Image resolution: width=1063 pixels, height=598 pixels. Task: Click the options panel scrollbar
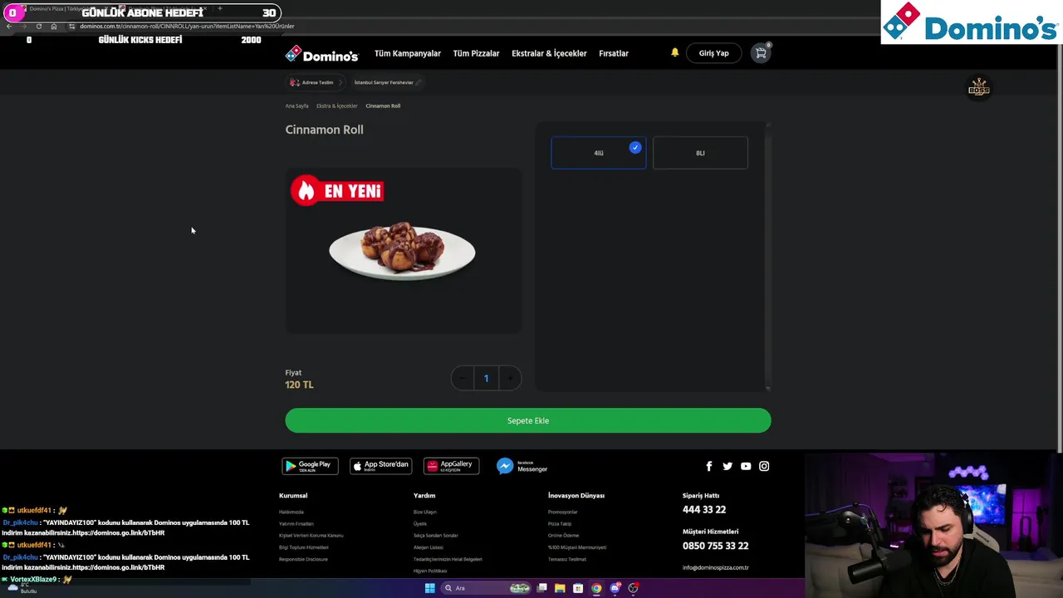tap(768, 255)
